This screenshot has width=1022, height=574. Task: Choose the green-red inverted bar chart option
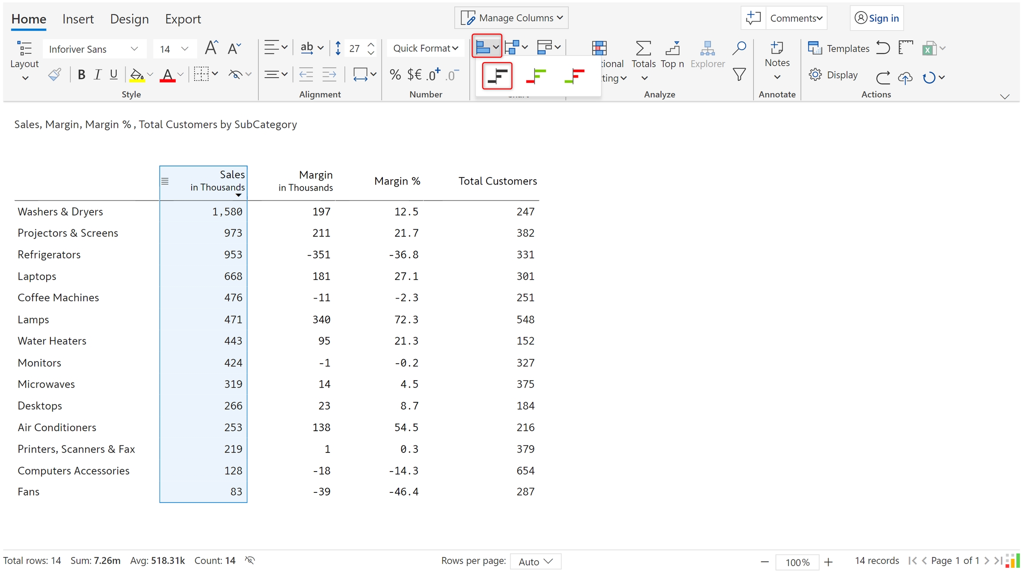(x=574, y=76)
